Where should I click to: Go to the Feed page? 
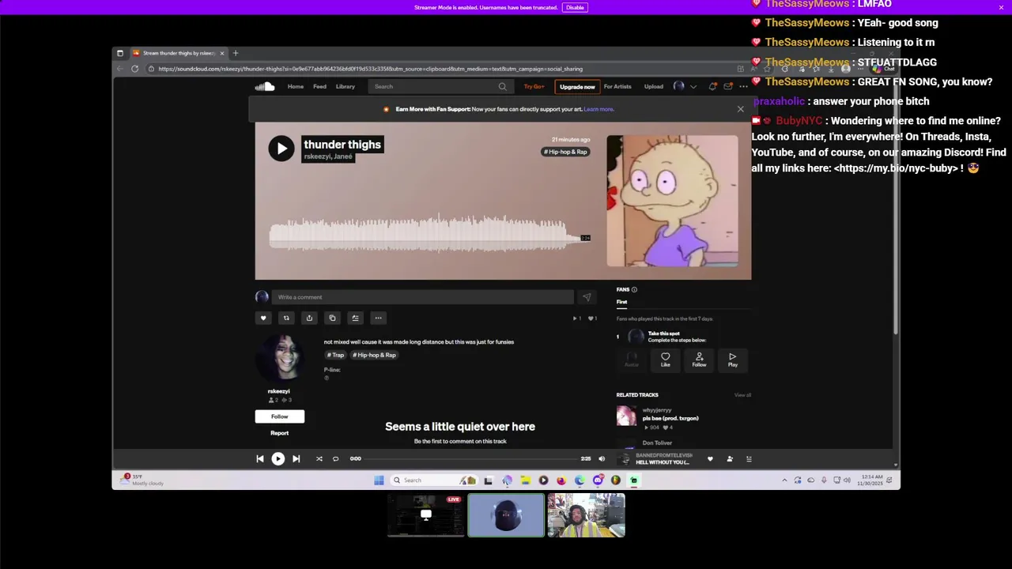pyautogui.click(x=319, y=86)
